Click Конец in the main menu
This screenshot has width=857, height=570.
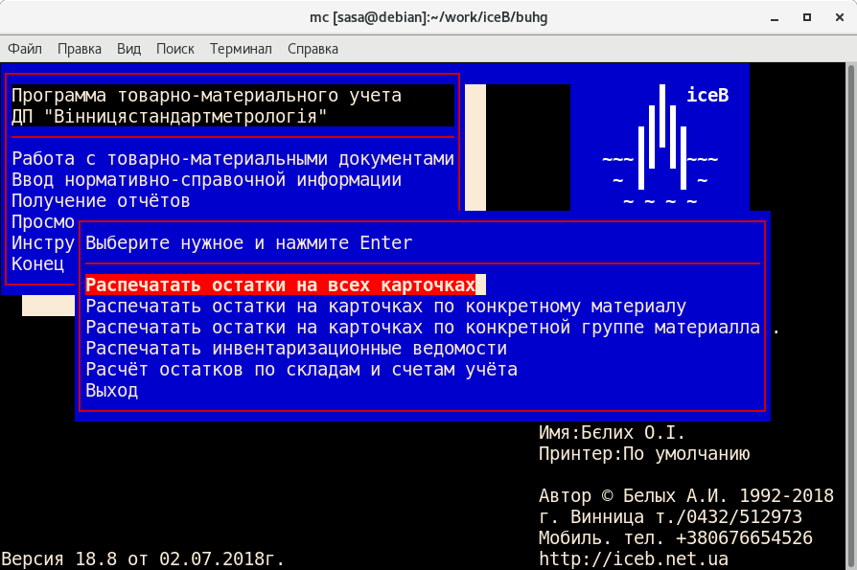tap(37, 263)
